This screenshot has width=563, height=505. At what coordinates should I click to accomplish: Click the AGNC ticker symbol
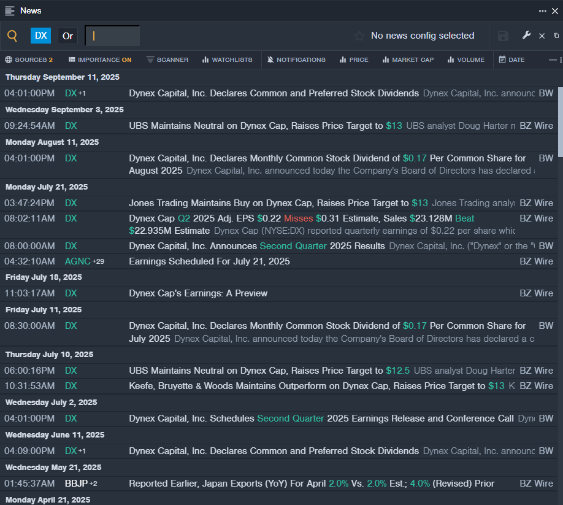(x=77, y=261)
